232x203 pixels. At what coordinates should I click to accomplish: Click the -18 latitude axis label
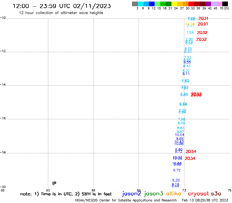tap(3, 152)
